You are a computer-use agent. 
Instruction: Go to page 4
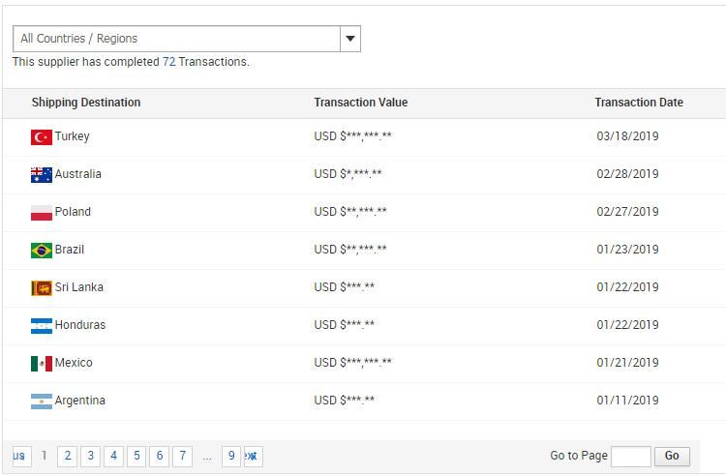pyautogui.click(x=114, y=456)
